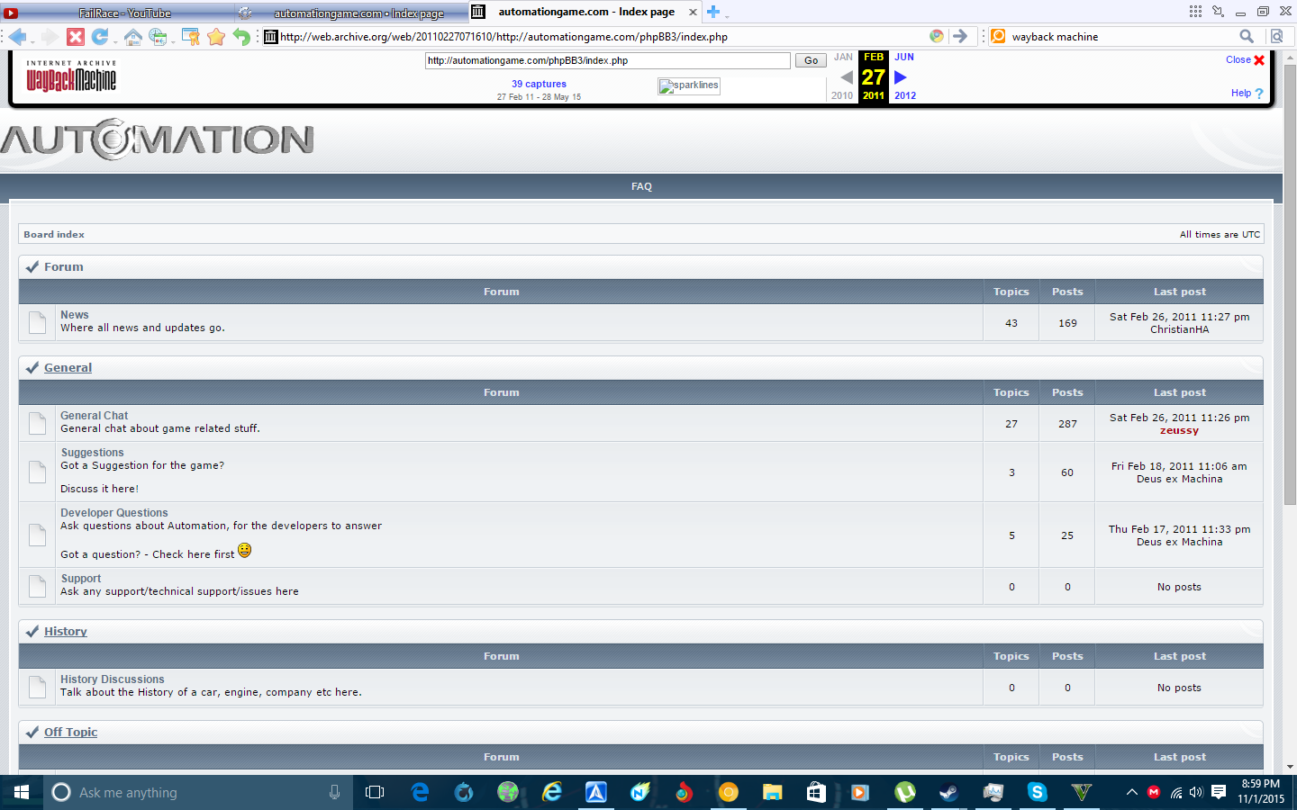Image resolution: width=1297 pixels, height=810 pixels.
Task: Go to next capture with the blue arrow
Action: click(901, 77)
